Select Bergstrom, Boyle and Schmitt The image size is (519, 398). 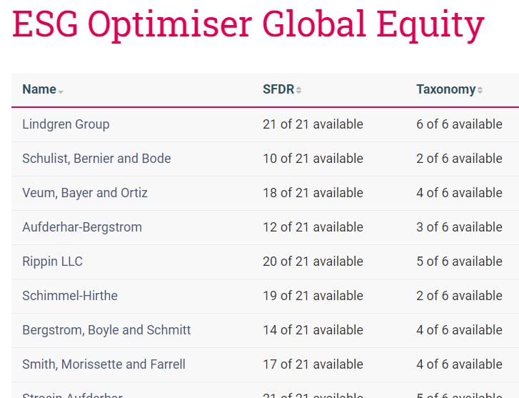coord(106,330)
